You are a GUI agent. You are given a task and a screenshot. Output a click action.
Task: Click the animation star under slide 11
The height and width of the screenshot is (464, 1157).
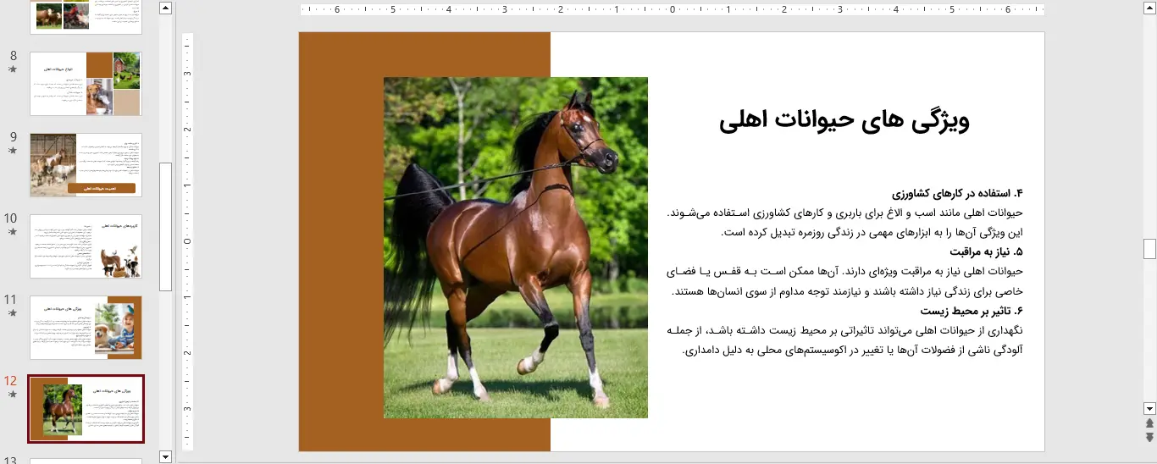pyautogui.click(x=13, y=313)
